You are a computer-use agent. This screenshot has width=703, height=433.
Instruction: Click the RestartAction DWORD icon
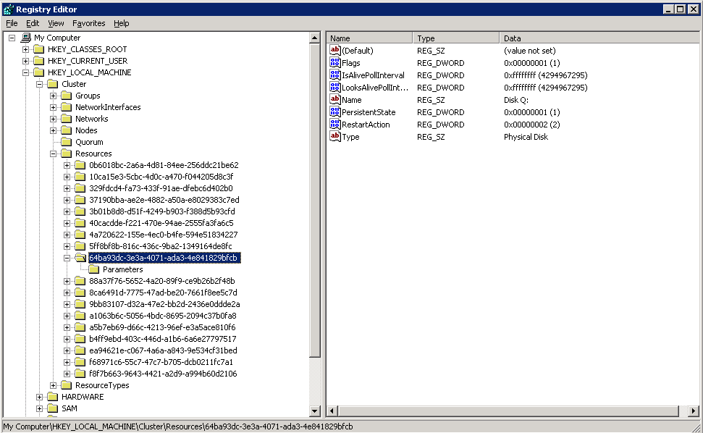pyautogui.click(x=335, y=125)
